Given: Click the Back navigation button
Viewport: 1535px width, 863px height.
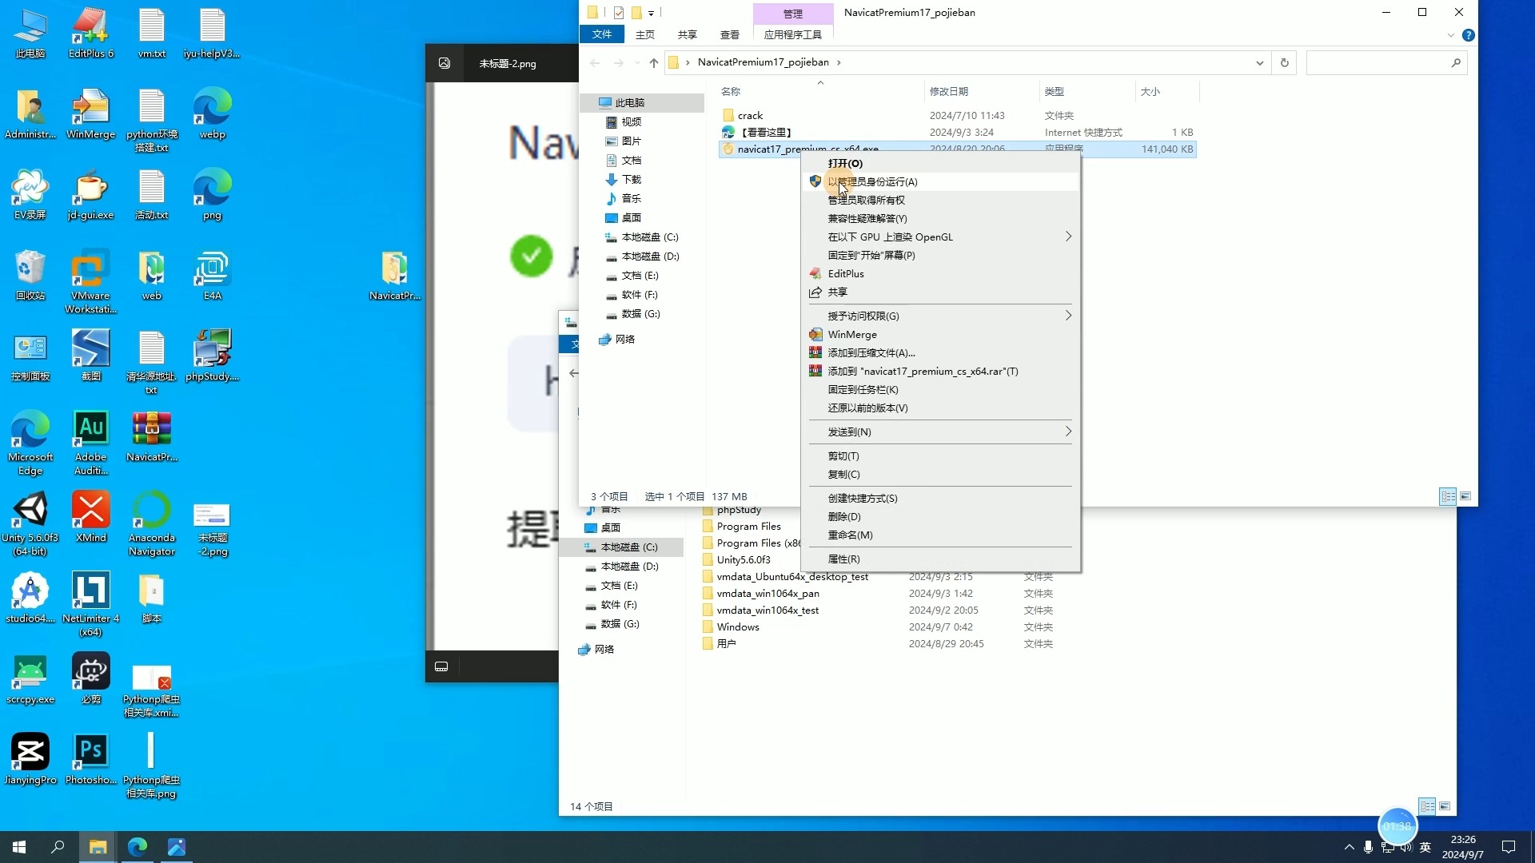Looking at the screenshot, I should coord(594,62).
